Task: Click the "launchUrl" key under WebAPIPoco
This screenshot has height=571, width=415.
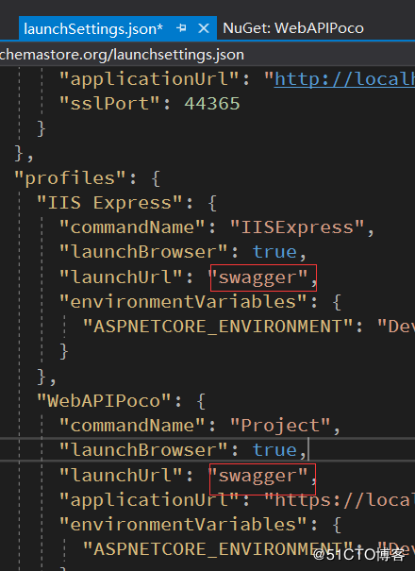Action: [121, 476]
